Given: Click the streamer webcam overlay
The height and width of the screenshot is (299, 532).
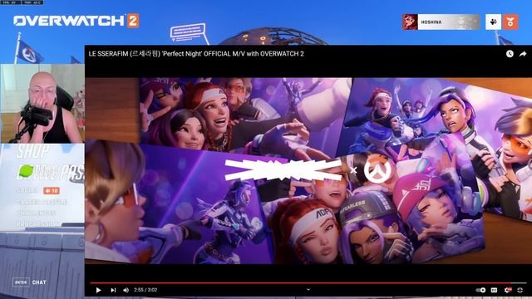Looking at the screenshot, I should point(42,104).
